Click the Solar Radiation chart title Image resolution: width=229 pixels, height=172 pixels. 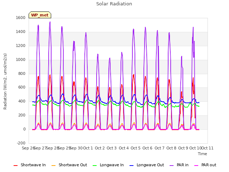(x=114, y=4)
